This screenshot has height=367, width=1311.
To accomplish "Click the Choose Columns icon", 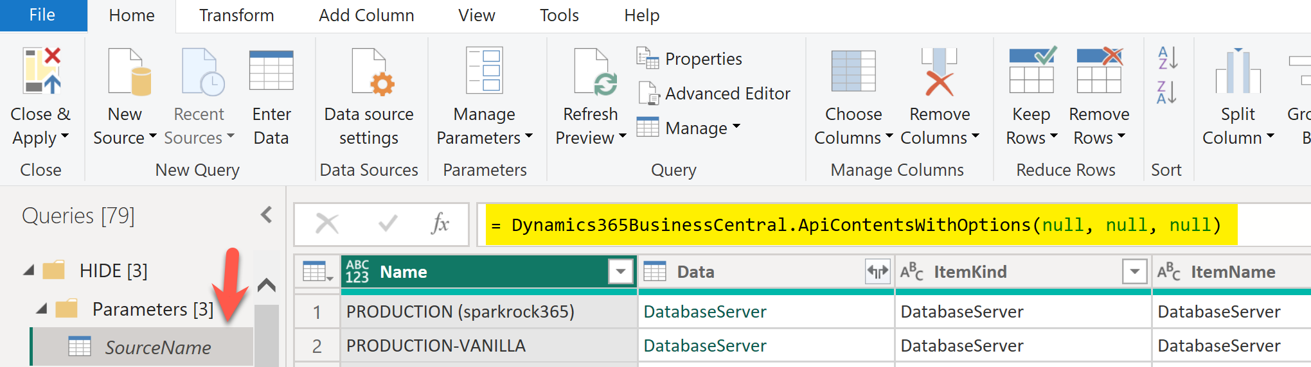I will tap(853, 71).
